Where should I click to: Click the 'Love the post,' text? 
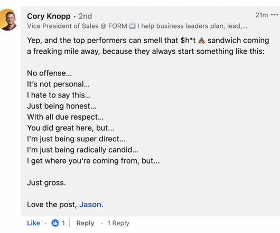[52, 205]
